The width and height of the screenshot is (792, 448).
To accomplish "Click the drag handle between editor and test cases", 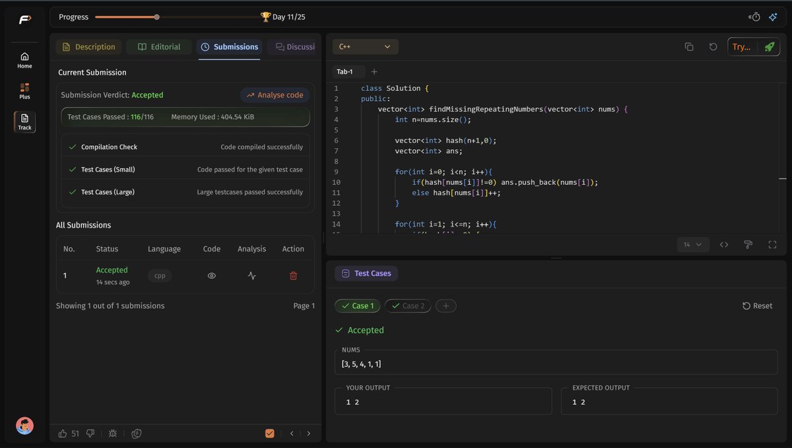I will (556, 258).
